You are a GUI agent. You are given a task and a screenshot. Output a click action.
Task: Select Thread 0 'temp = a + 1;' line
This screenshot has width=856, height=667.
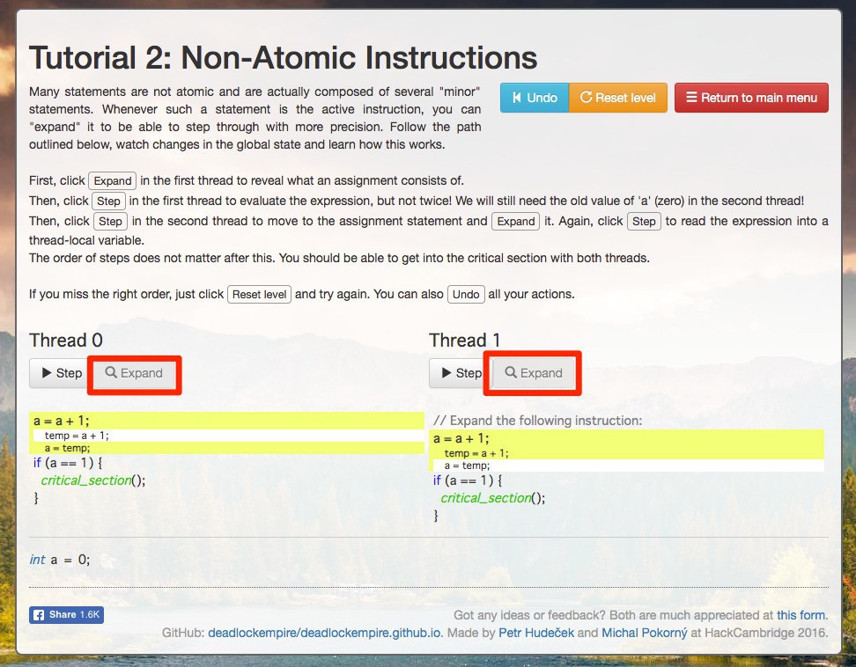click(x=229, y=436)
